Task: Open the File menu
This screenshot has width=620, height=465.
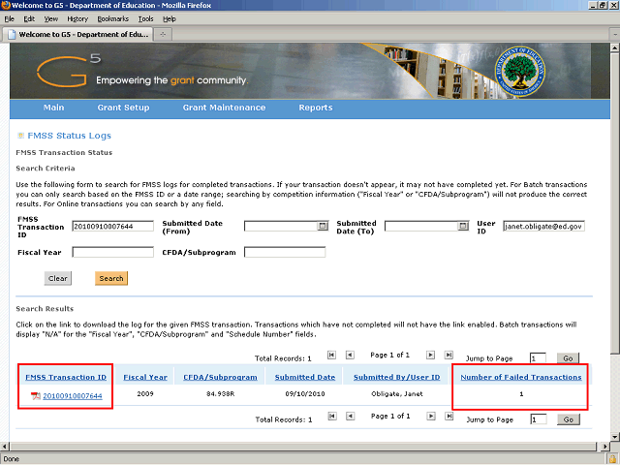Action: [x=9, y=19]
